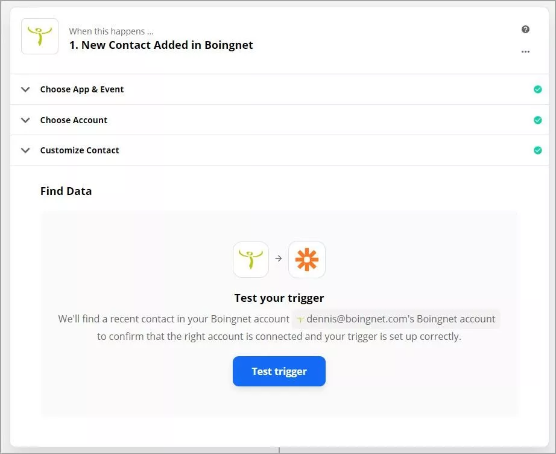Click step title New Contact Added in Boingnet
Screen dimensions: 556x454
pos(161,45)
